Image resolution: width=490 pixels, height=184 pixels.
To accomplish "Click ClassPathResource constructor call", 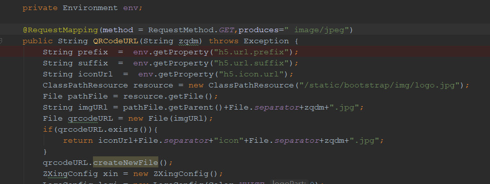I will point(251,85).
